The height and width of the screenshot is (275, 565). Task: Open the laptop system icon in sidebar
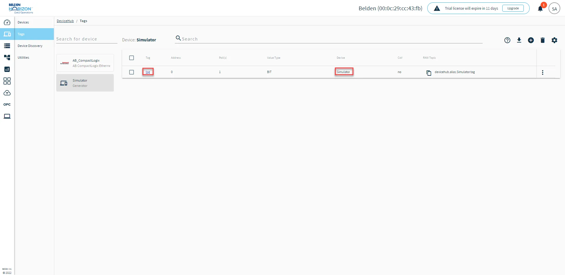pyautogui.click(x=7, y=116)
